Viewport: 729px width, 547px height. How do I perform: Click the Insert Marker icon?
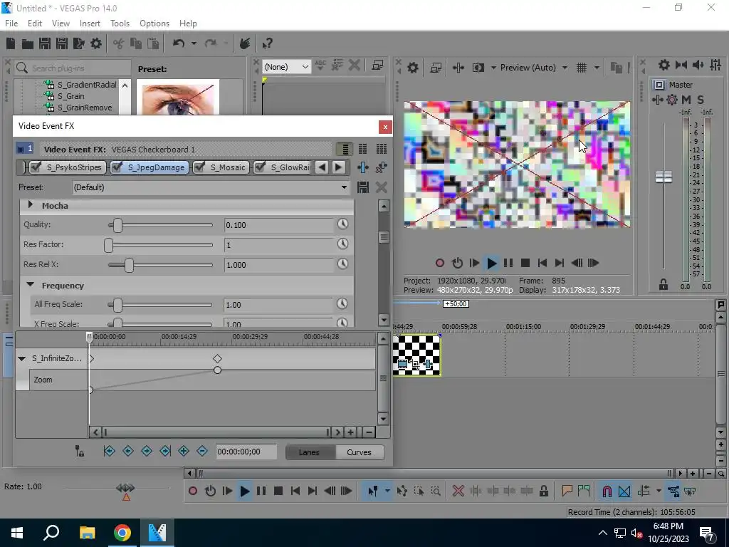pos(567,491)
